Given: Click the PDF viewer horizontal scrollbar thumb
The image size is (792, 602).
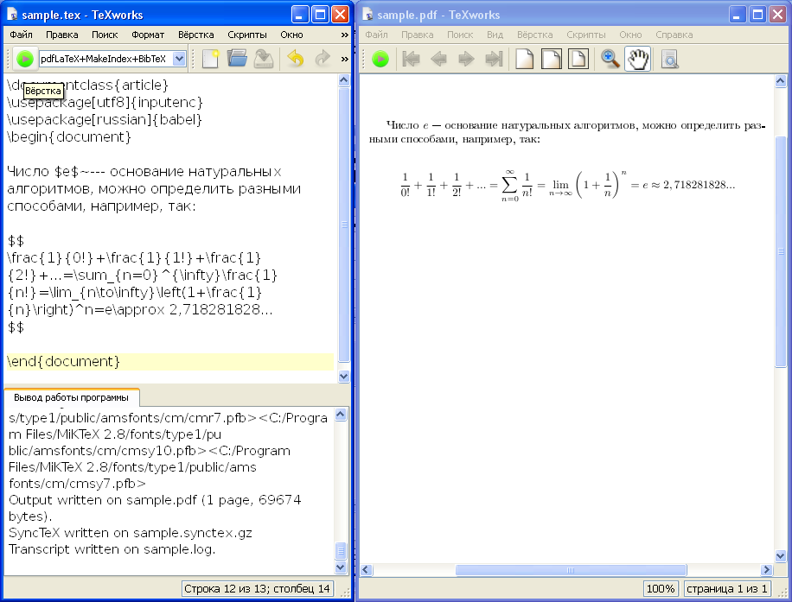Looking at the screenshot, I should pyautogui.click(x=571, y=570).
